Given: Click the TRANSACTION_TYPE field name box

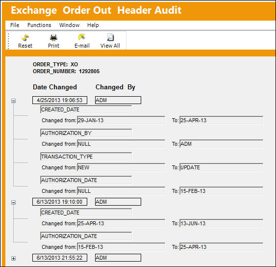Looking at the screenshot, I should [86, 157].
